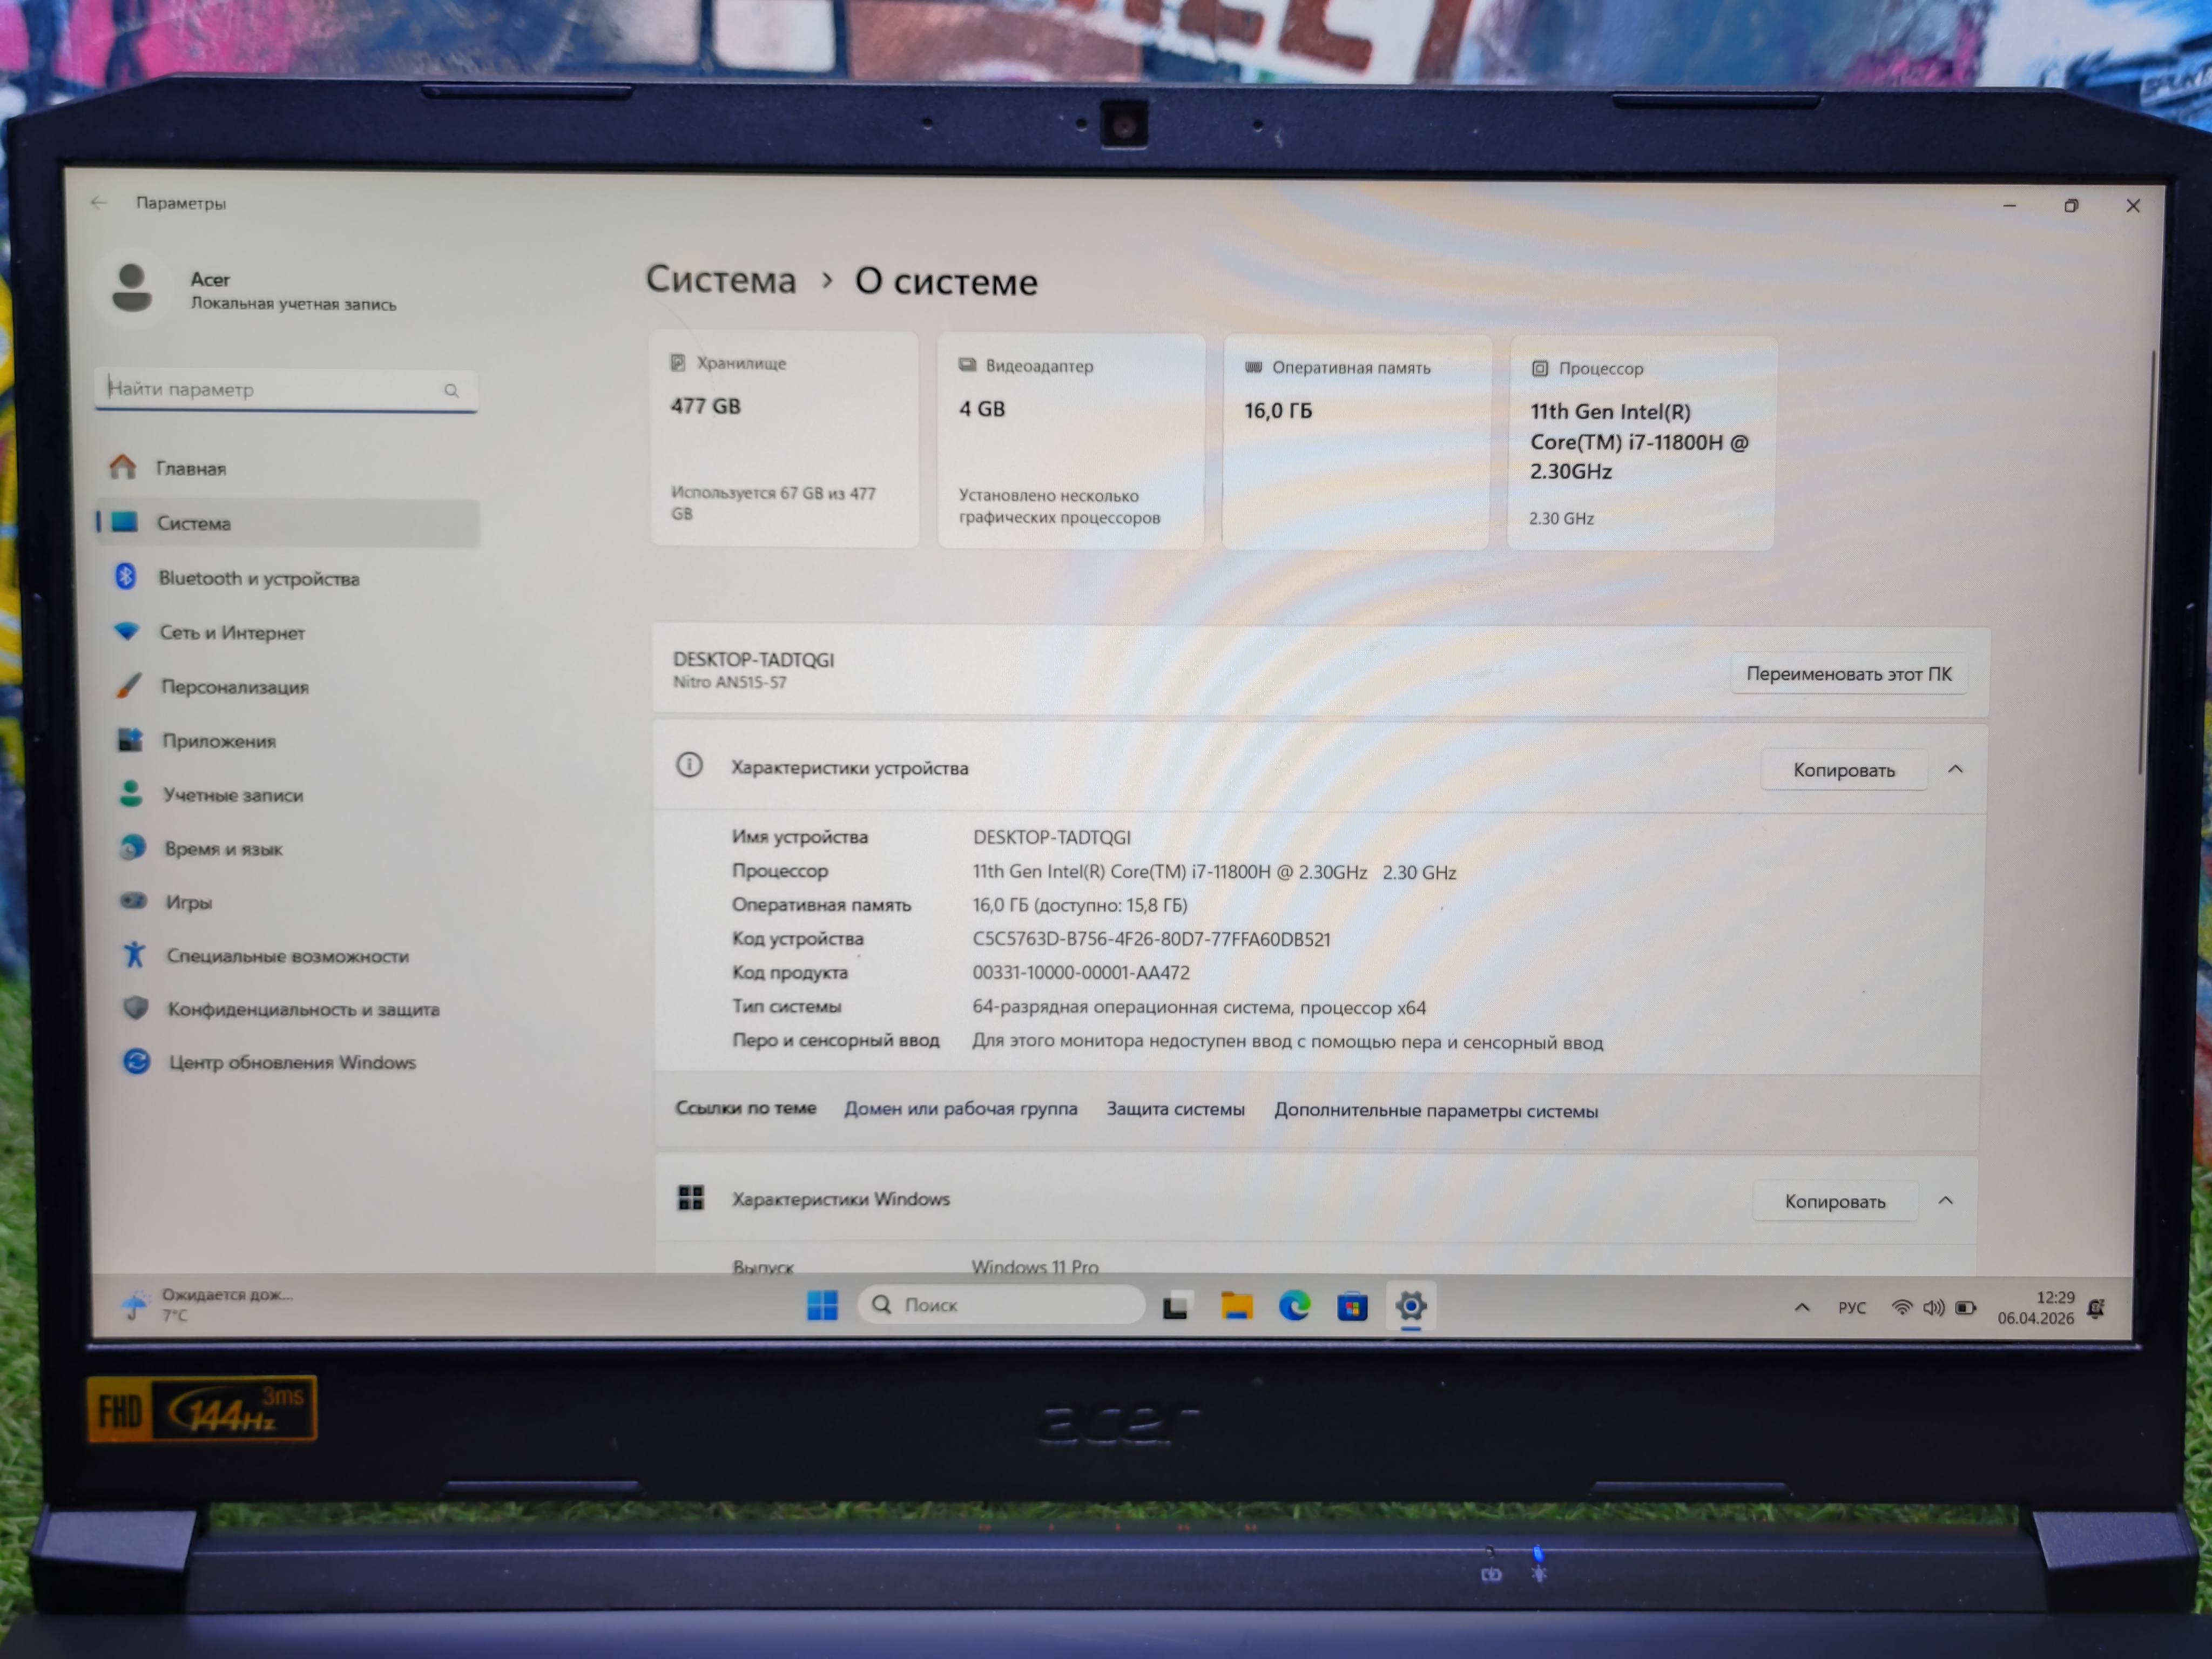Click Переименовать этот ПК button

tap(1848, 674)
